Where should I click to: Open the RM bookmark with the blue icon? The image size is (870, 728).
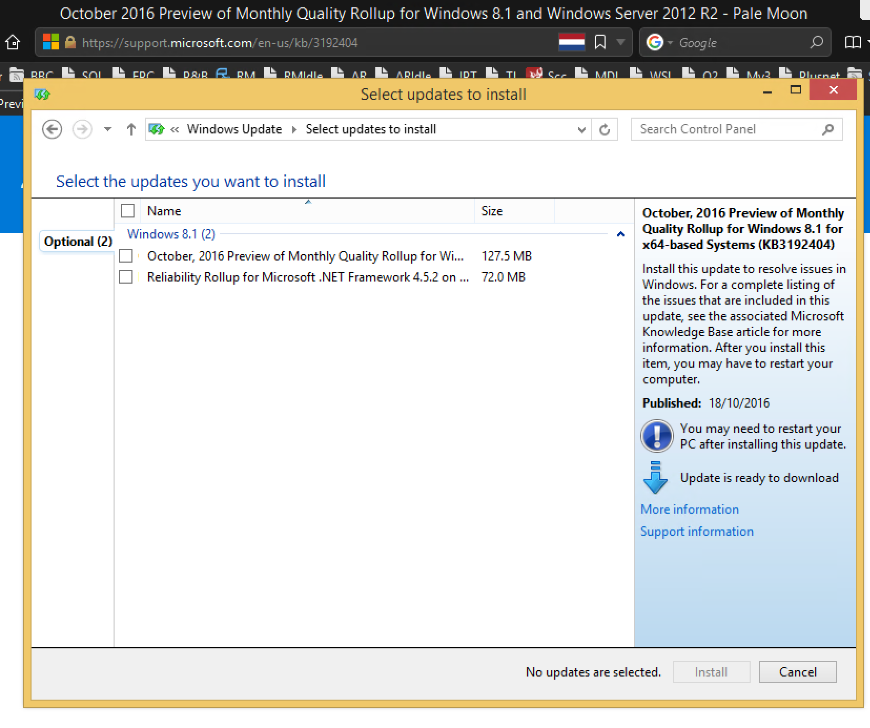point(236,75)
